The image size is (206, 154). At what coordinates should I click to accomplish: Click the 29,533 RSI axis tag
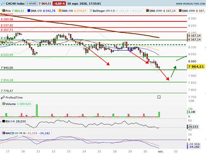(x=193, y=127)
